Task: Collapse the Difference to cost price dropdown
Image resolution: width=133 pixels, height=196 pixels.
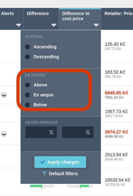Action: point(96,25)
